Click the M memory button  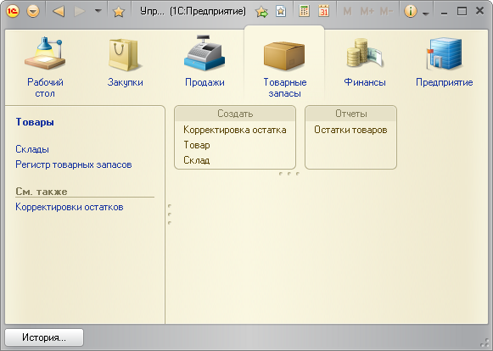point(347,12)
